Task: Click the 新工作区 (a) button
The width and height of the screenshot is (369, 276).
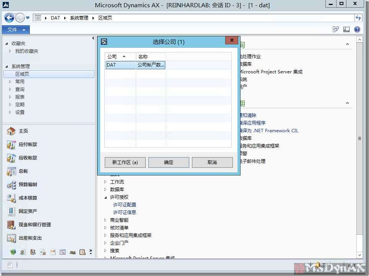Action: tap(125, 162)
